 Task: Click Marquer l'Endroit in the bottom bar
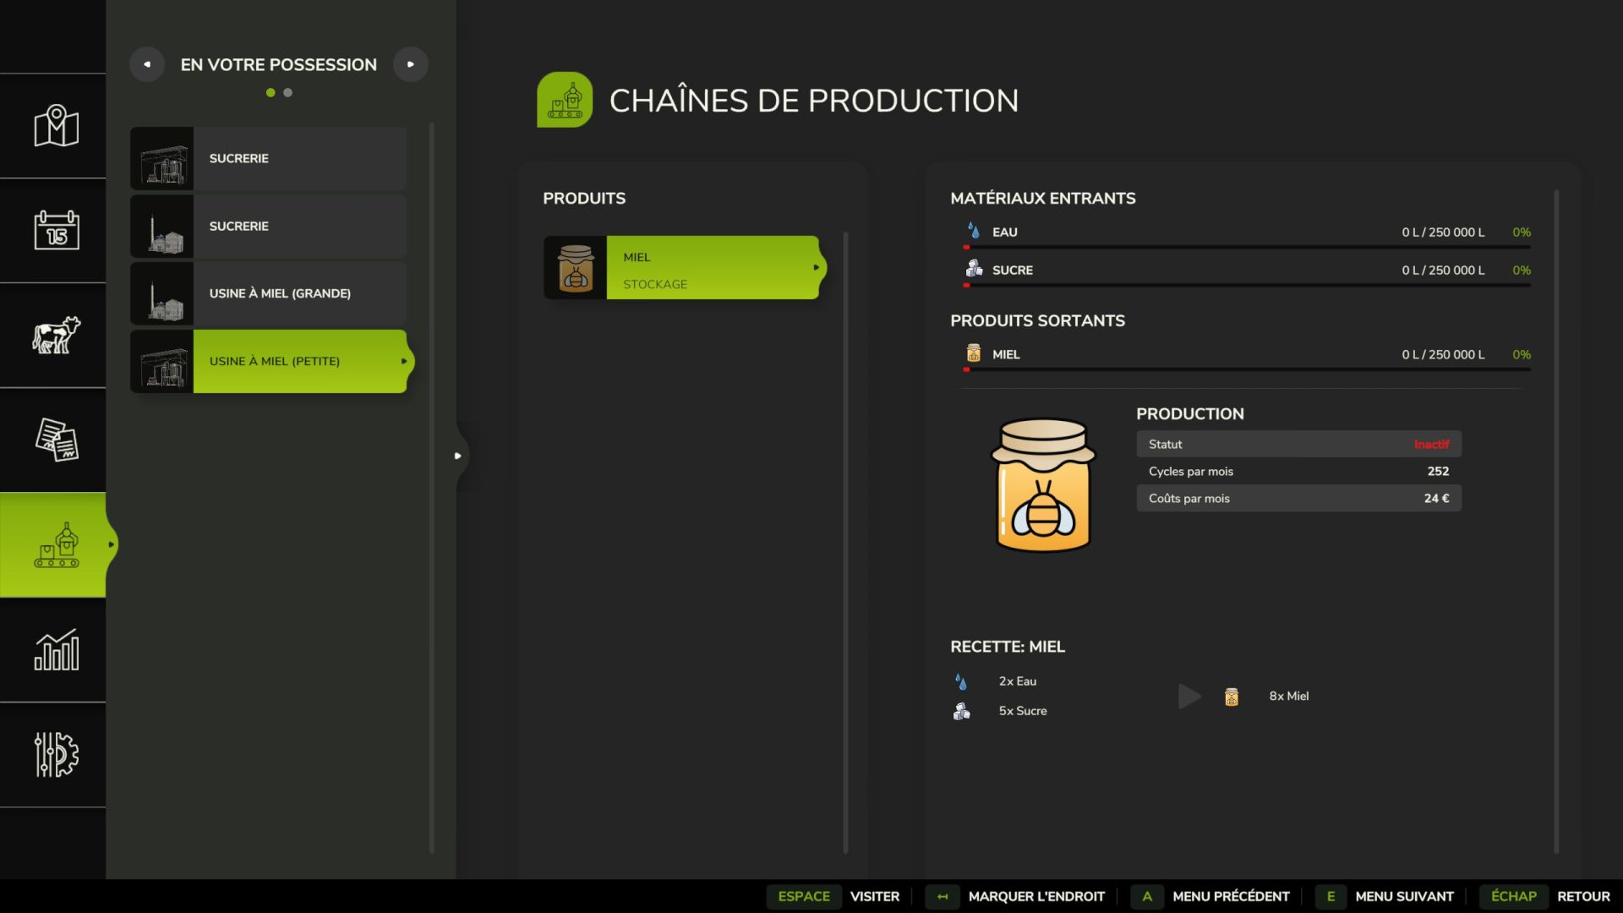point(1038,896)
